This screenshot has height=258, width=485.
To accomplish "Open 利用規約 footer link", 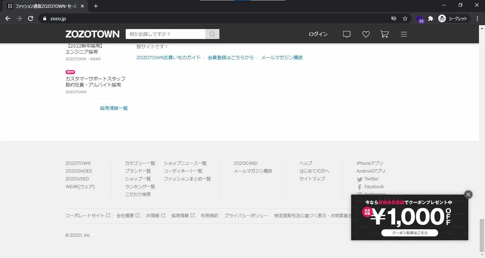I will pyautogui.click(x=209, y=215).
